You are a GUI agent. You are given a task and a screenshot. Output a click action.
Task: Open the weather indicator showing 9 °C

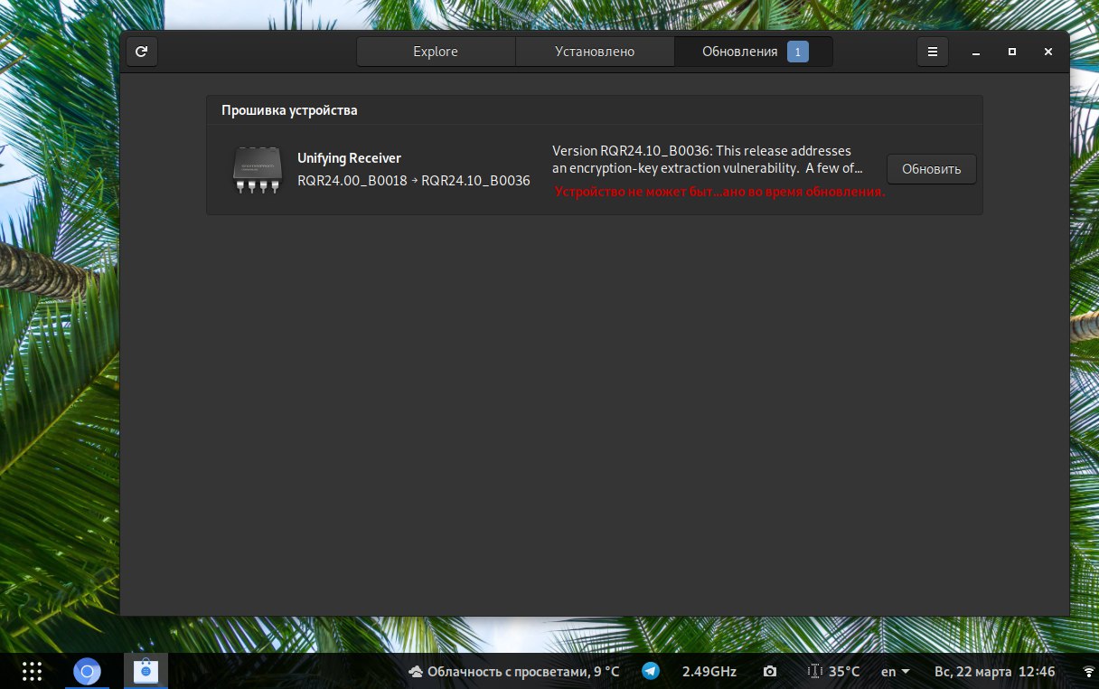point(513,672)
